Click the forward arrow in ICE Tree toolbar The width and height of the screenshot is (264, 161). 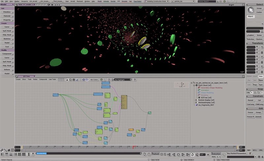pos(86,80)
